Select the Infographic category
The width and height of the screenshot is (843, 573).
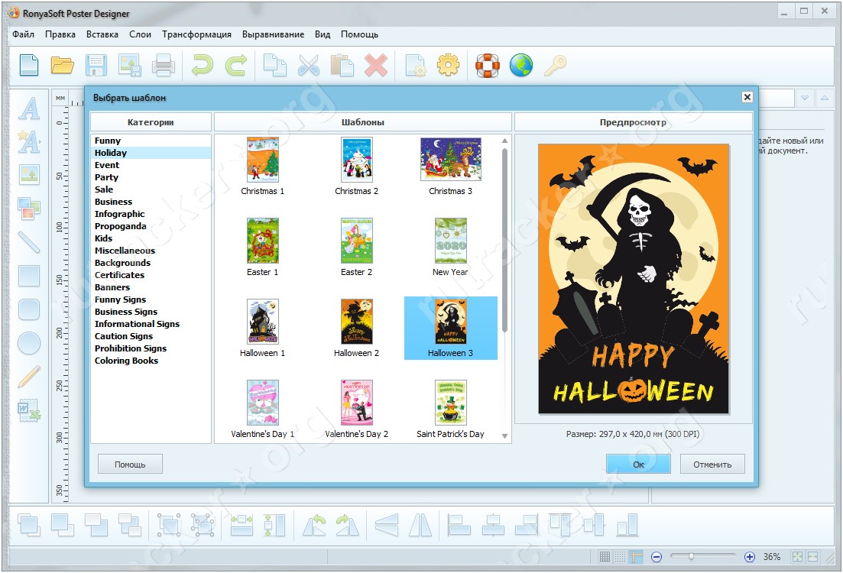(x=151, y=214)
